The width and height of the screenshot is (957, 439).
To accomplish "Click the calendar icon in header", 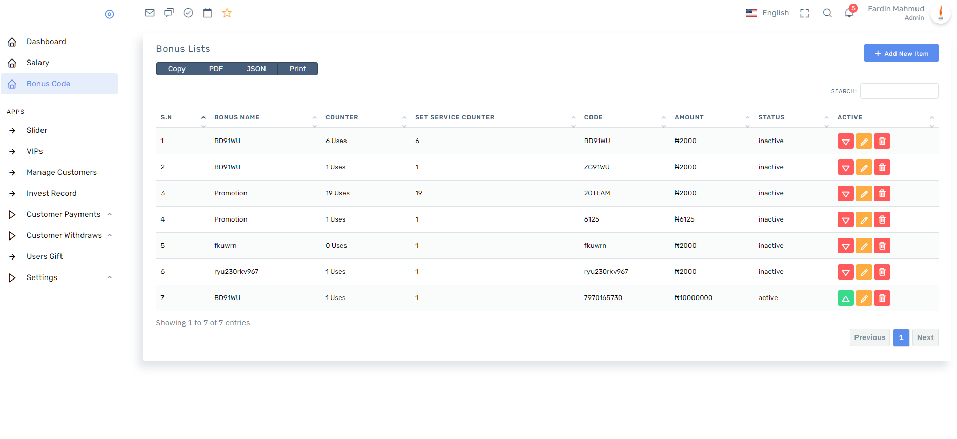I will pyautogui.click(x=208, y=13).
